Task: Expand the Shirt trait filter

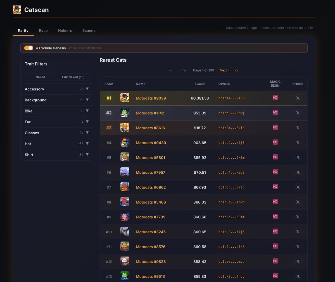Action: [57, 155]
